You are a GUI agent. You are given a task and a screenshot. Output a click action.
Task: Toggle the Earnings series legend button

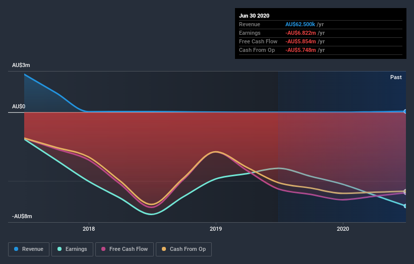pos(72,249)
